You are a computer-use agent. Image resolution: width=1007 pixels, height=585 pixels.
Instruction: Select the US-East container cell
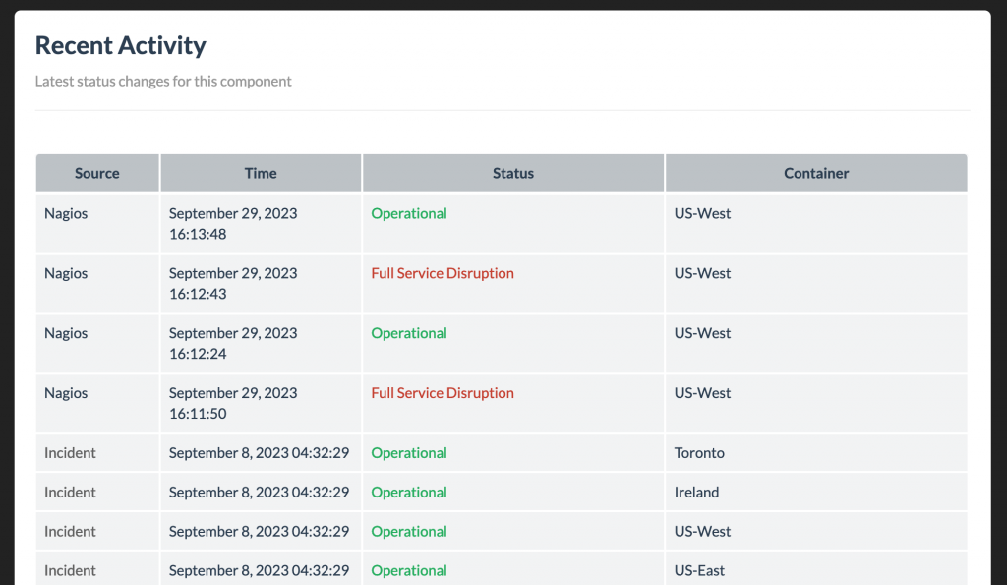point(700,570)
